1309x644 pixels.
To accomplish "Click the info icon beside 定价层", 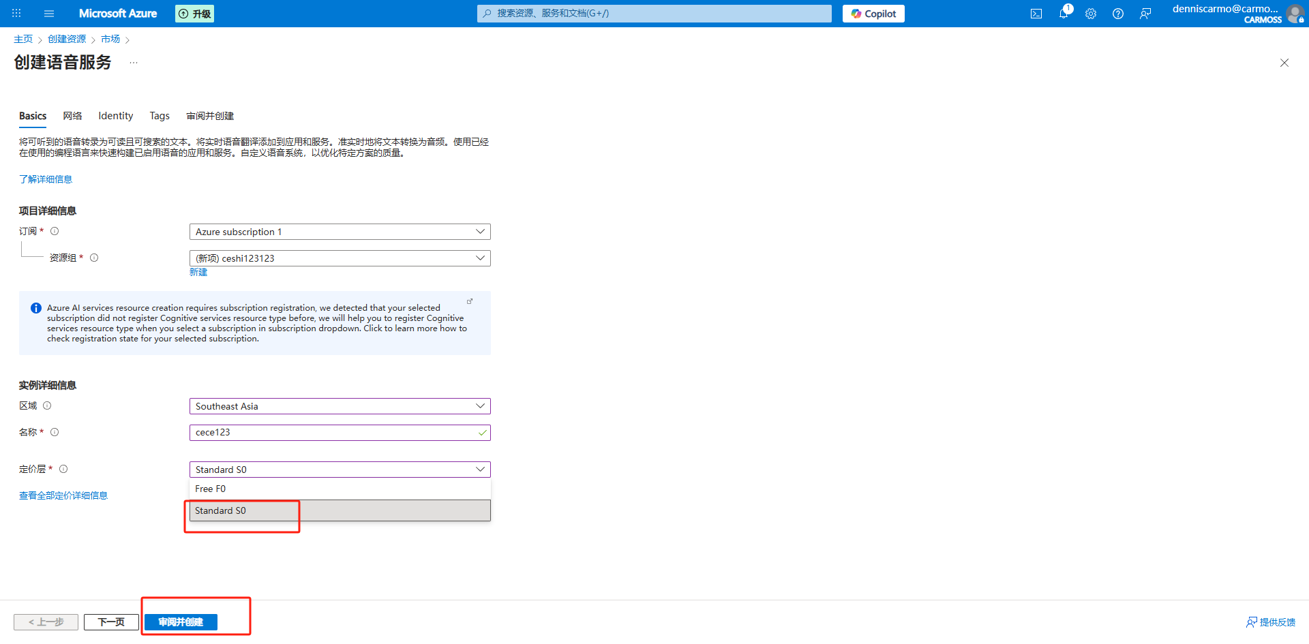I will [x=63, y=469].
